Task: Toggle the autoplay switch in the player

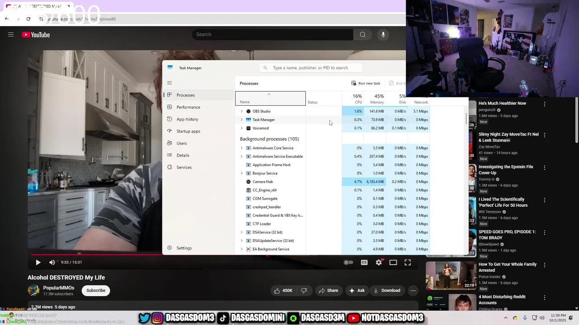Action: pos(348,262)
